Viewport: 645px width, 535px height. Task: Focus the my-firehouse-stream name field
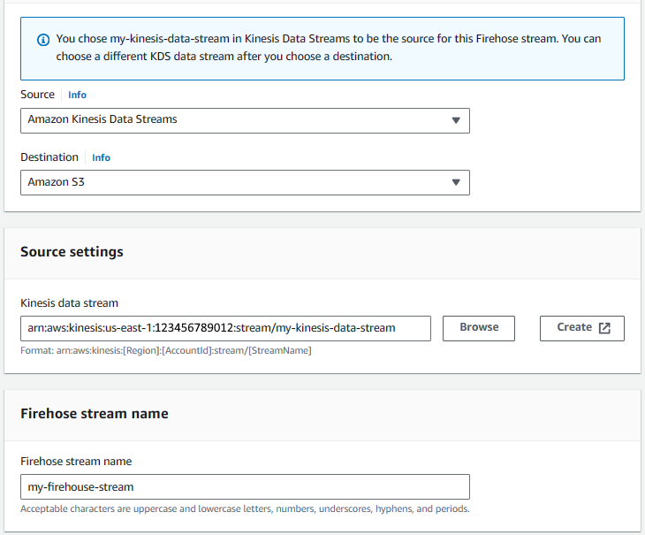coord(245,487)
